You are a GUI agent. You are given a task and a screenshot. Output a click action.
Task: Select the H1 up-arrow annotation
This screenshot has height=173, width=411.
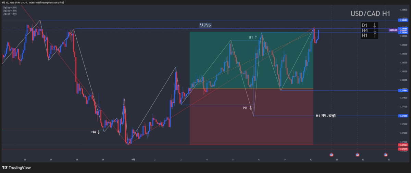point(253,37)
